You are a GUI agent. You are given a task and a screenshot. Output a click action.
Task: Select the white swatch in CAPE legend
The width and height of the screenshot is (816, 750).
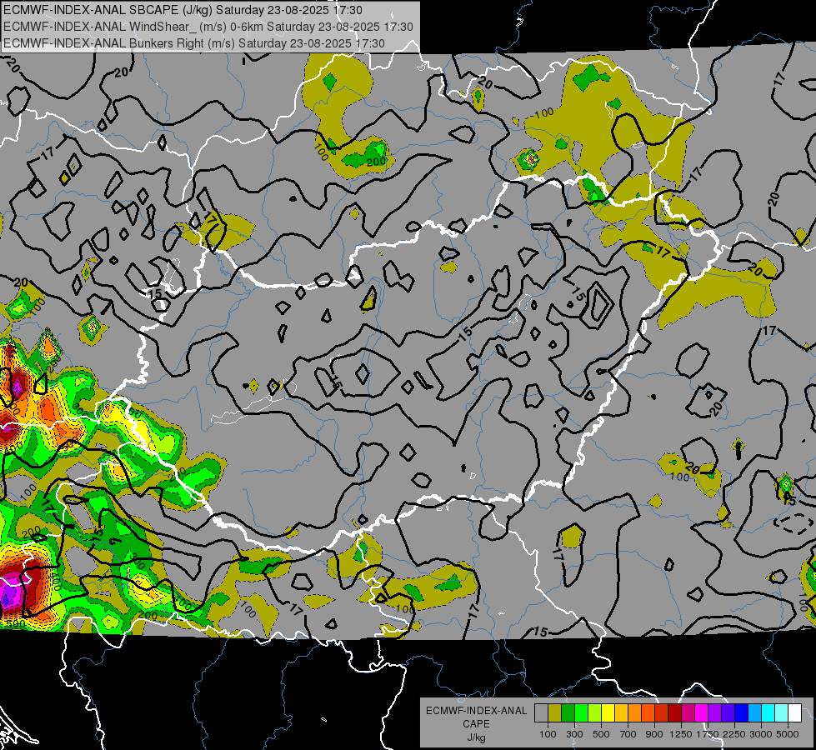click(795, 712)
